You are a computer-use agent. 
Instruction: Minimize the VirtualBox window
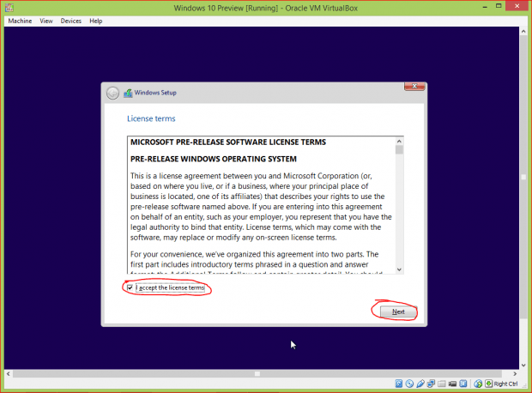[x=485, y=7]
